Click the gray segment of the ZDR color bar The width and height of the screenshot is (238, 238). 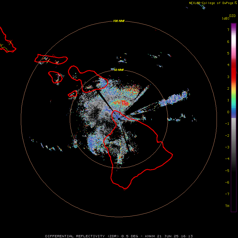coord(234,134)
